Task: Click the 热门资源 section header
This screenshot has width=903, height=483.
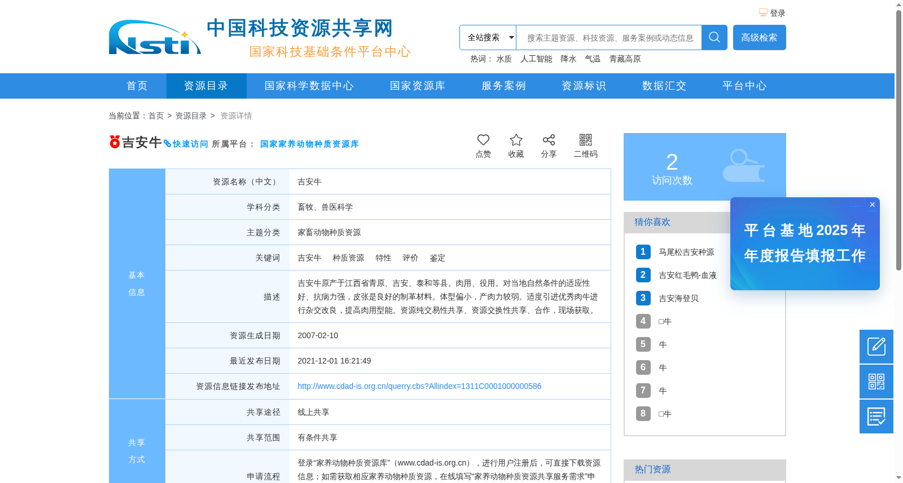Action: (x=705, y=470)
